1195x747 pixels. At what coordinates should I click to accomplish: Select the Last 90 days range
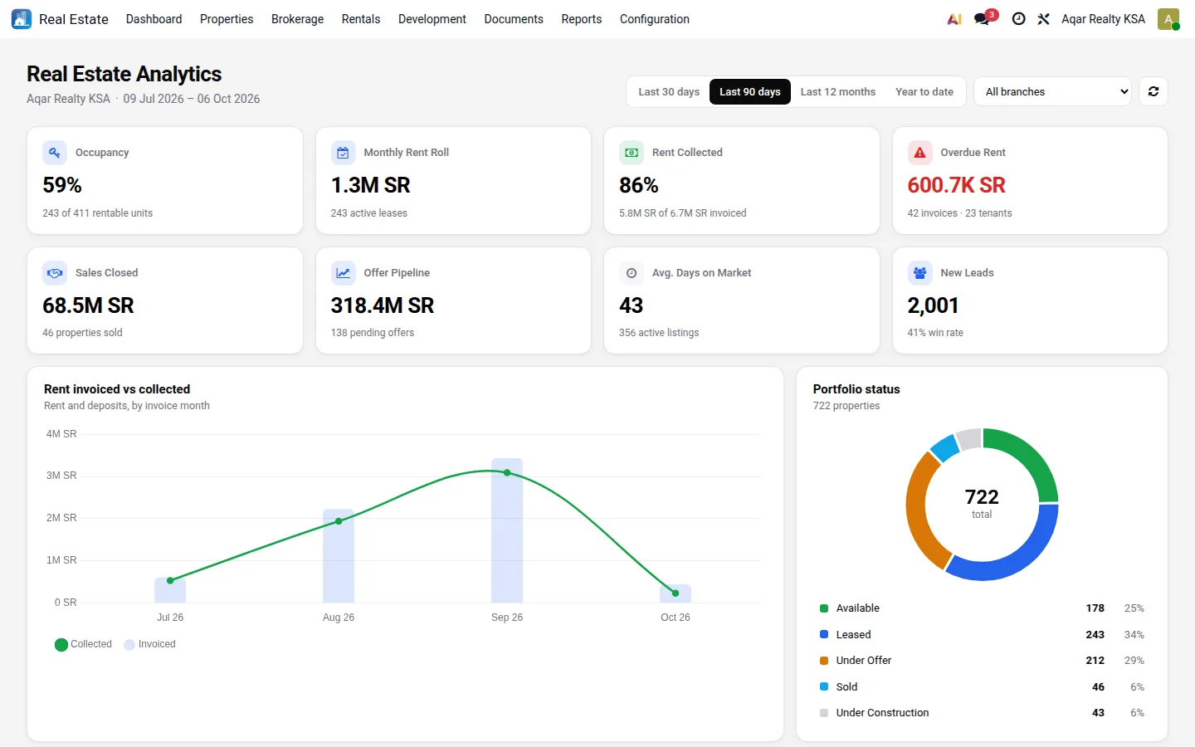[x=750, y=92]
